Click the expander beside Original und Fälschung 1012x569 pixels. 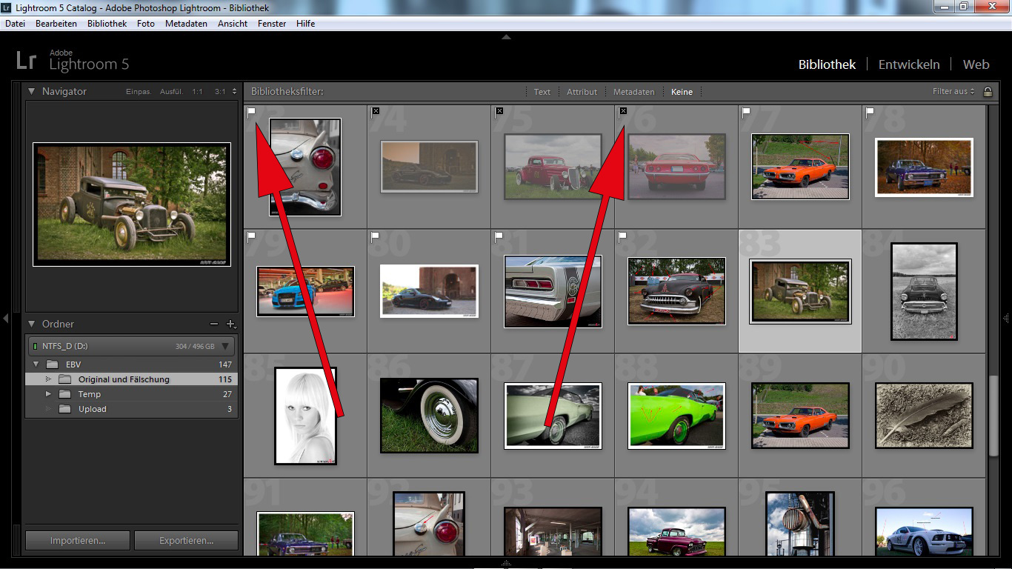coord(49,379)
